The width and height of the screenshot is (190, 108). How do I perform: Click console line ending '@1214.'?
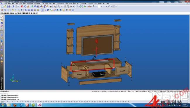click(x=10, y=99)
